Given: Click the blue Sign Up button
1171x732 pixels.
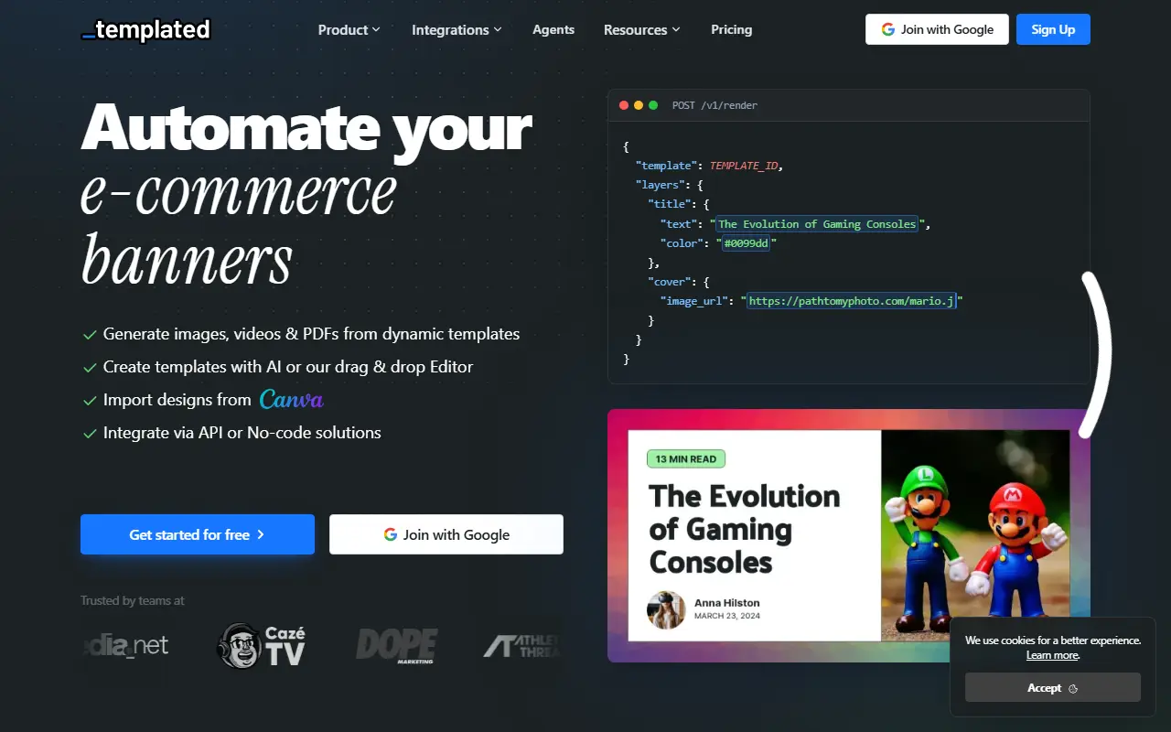Looking at the screenshot, I should tap(1053, 29).
